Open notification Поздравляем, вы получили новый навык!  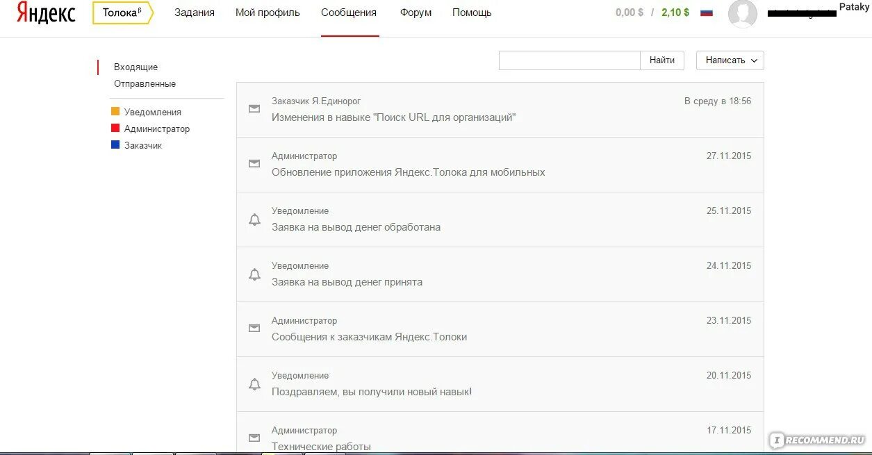[372, 392]
